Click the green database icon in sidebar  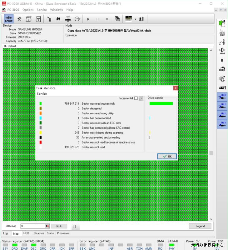pyautogui.click(x=222, y=23)
